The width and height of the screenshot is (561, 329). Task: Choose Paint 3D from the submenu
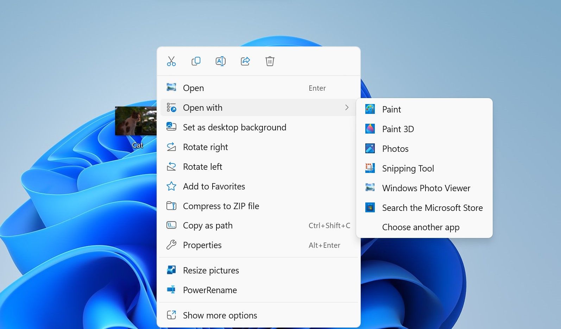point(398,129)
